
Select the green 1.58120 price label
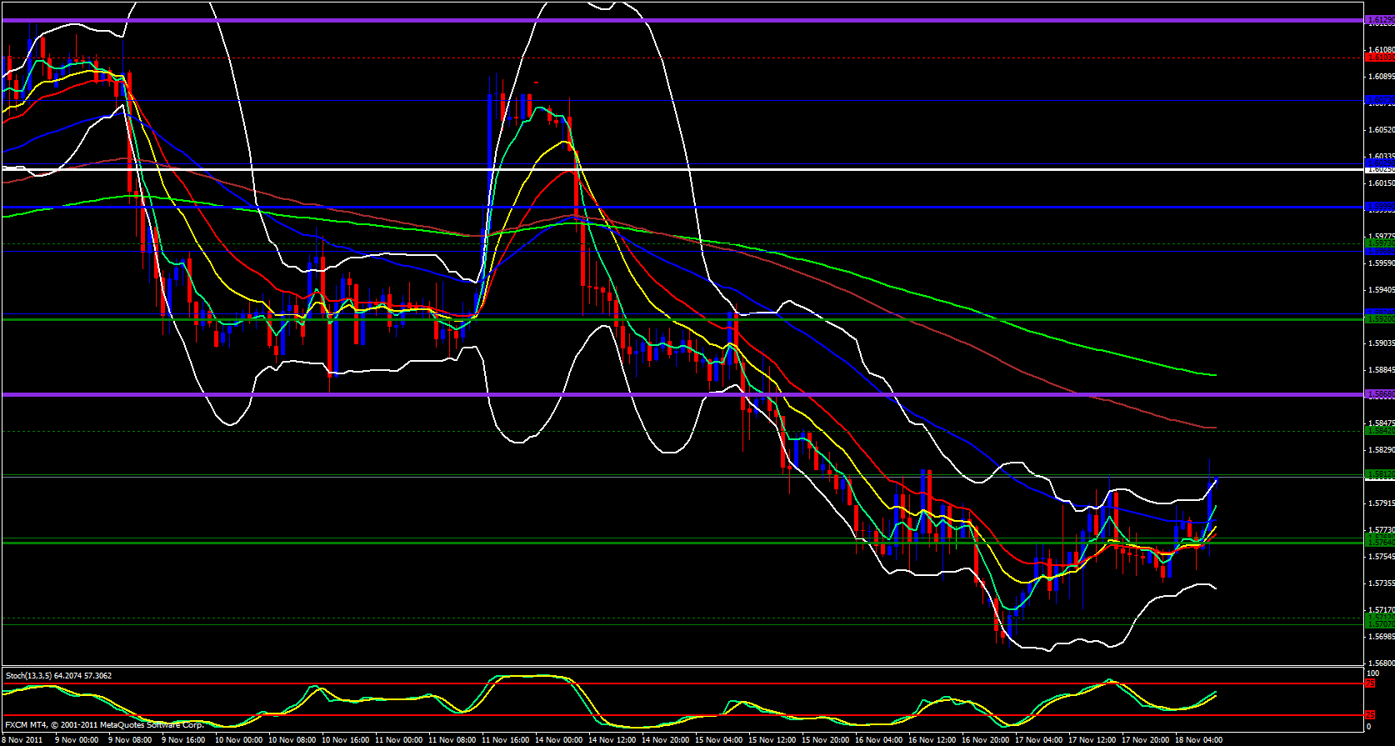tap(1379, 474)
